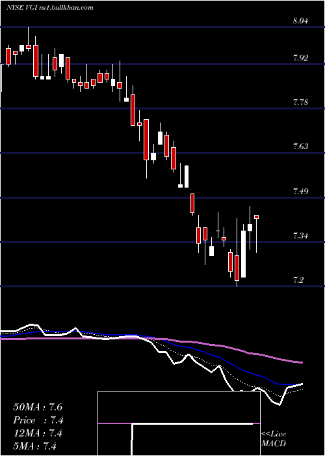Click the 8.04 price axis label
This screenshot has height=456, width=325.
pos(300,21)
